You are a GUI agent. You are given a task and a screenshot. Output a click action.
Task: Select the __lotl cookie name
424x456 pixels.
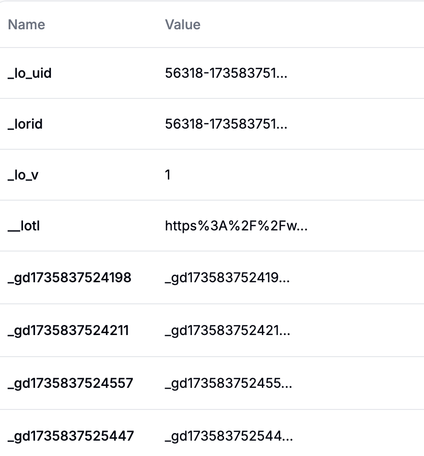[x=24, y=226]
